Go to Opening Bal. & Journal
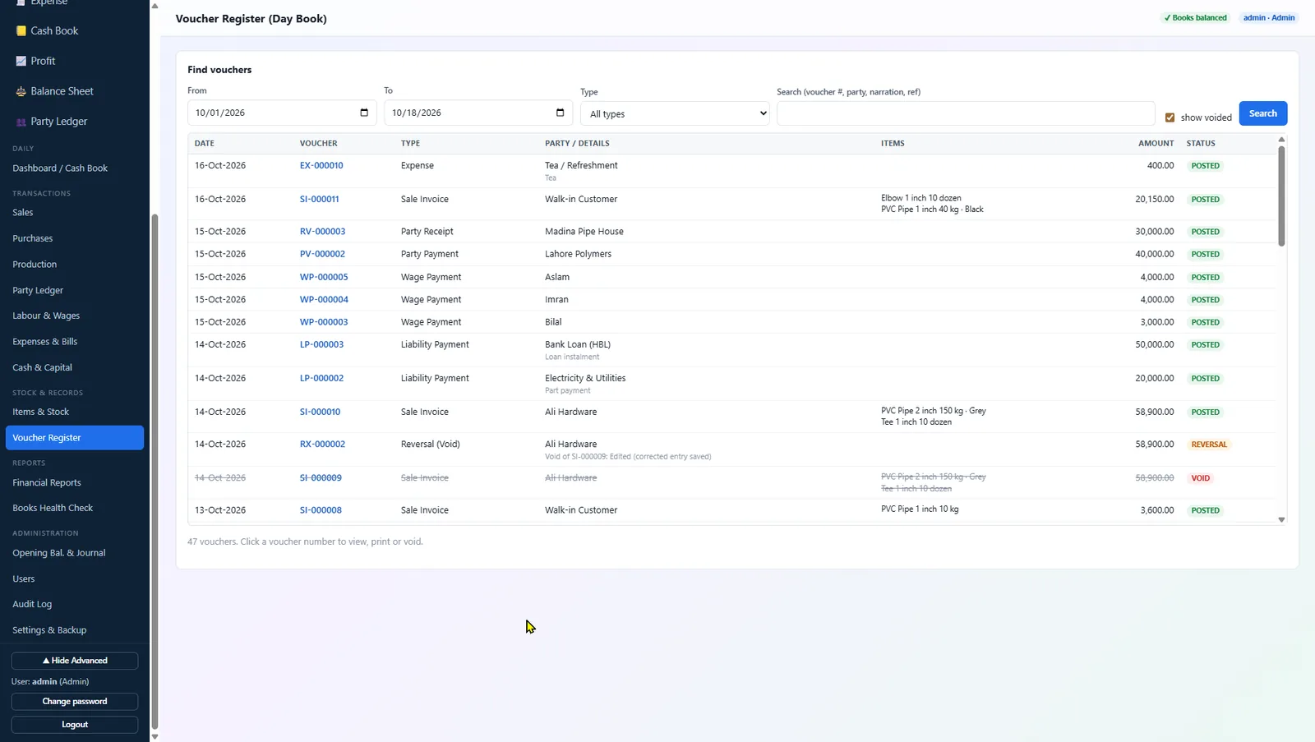 coord(59,553)
